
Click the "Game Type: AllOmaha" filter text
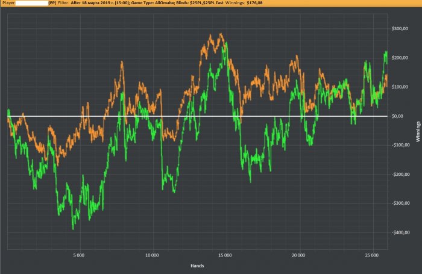(153, 3)
